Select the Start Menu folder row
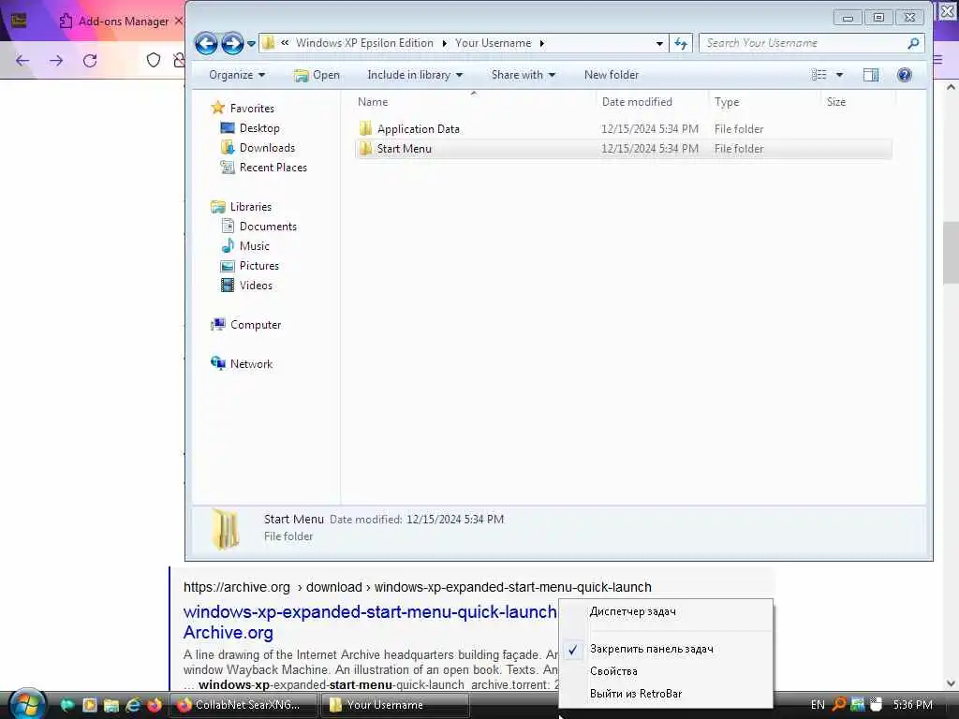 point(623,149)
